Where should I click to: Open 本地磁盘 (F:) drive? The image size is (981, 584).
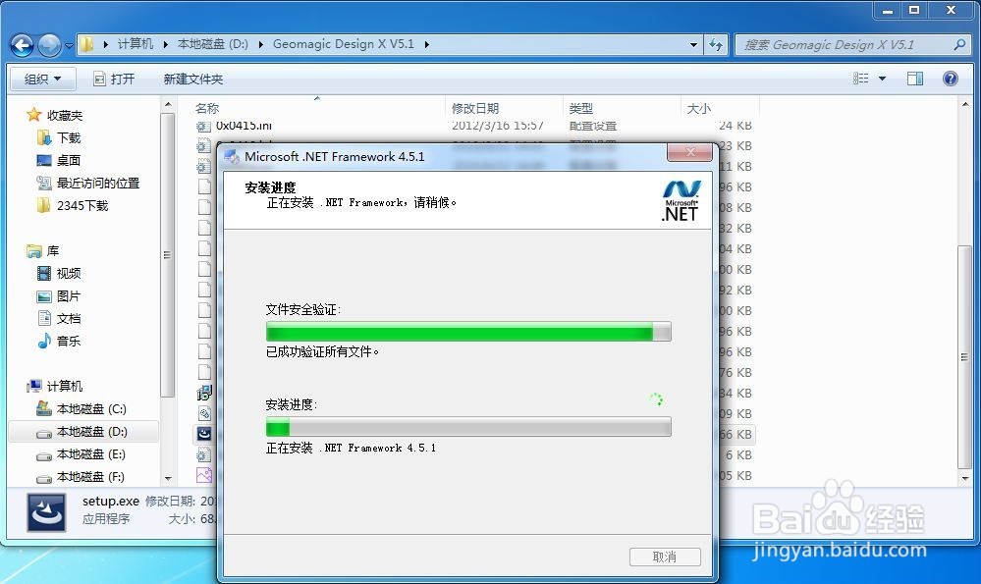pyautogui.click(x=90, y=476)
